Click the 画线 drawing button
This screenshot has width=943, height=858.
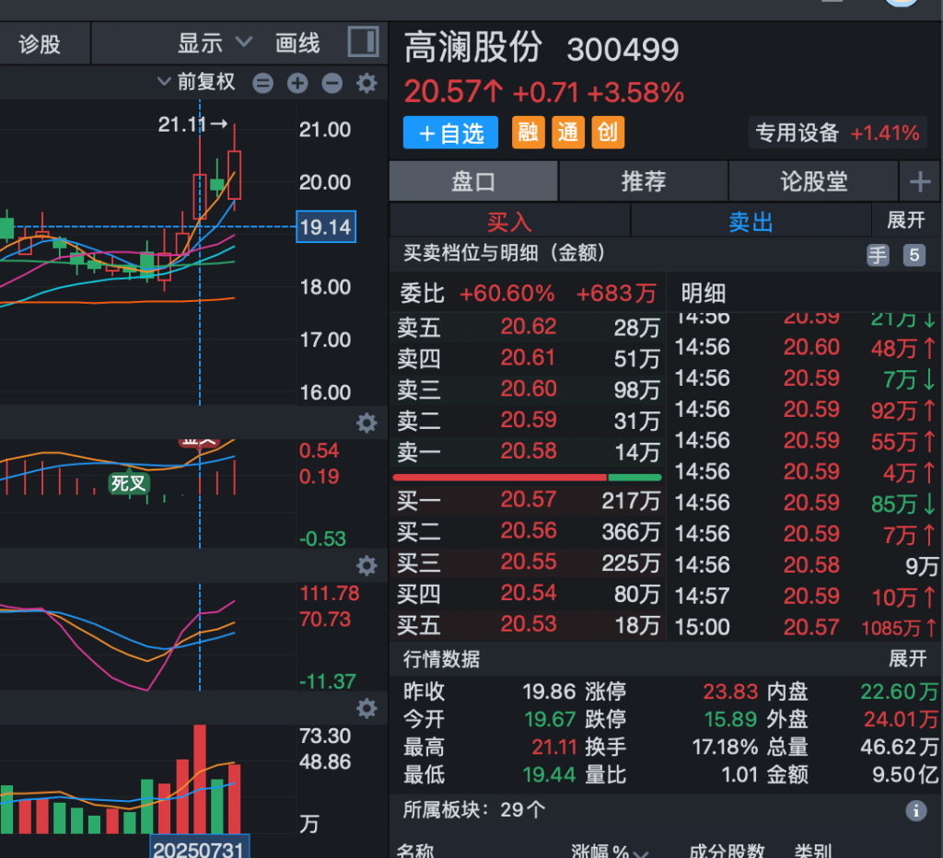click(x=297, y=43)
